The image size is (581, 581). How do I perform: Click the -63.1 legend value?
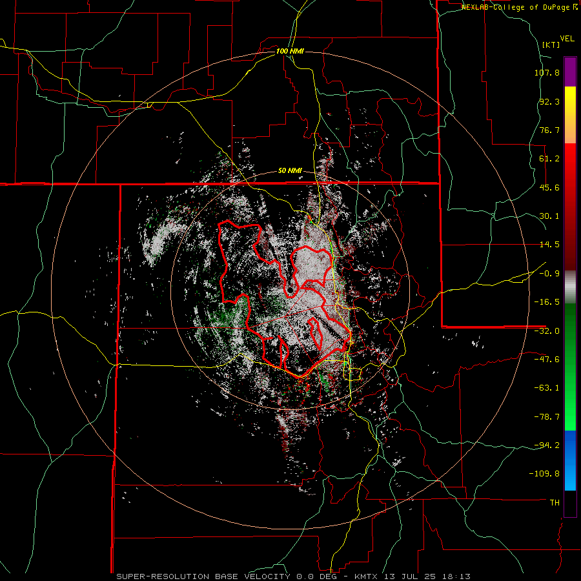[x=547, y=388]
